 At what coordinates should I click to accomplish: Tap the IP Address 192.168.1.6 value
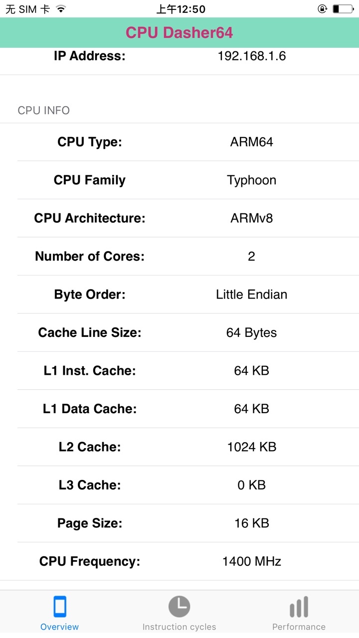tap(251, 56)
